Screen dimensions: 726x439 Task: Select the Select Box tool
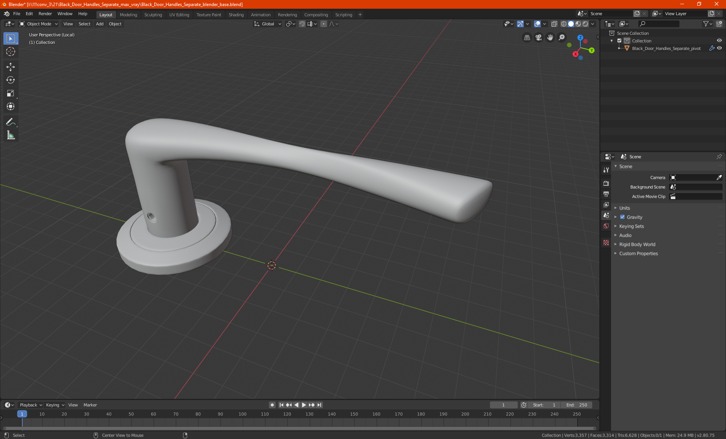(x=11, y=39)
